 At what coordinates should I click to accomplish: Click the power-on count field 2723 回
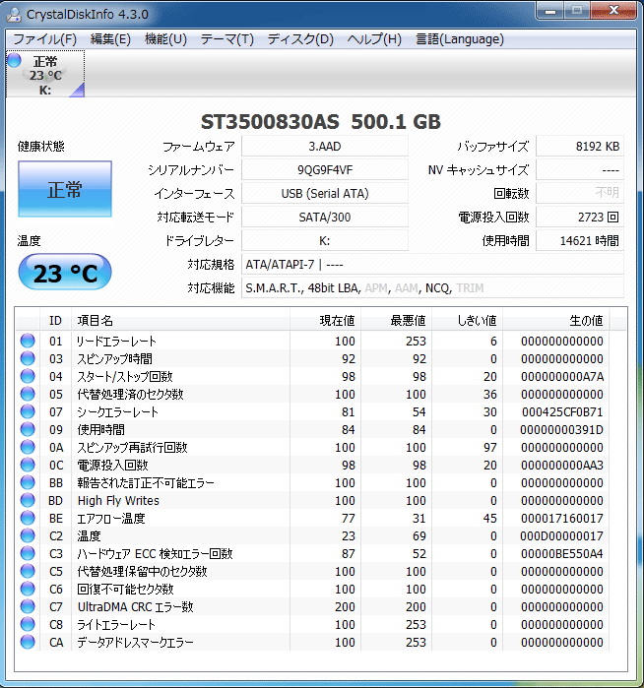580,218
